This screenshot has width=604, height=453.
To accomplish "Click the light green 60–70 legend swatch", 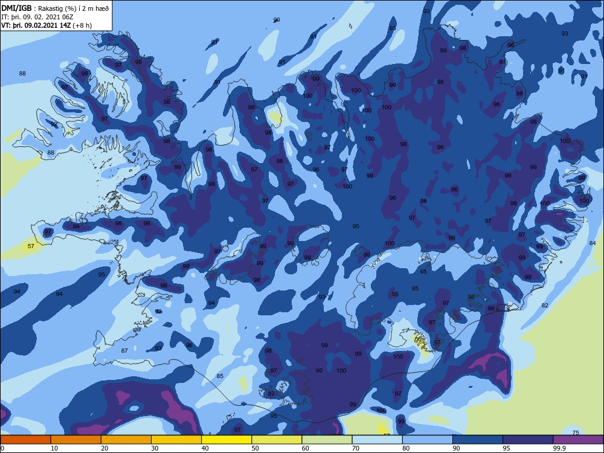I will (x=327, y=440).
